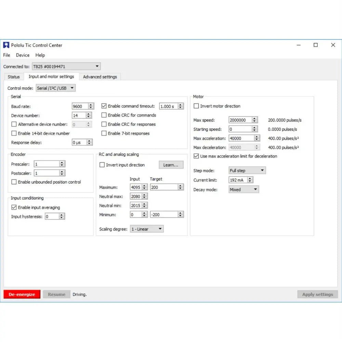Increase Encoder Prescaler spinner up arrow
Image resolution: width=342 pixels, height=342 pixels.
[62, 163]
